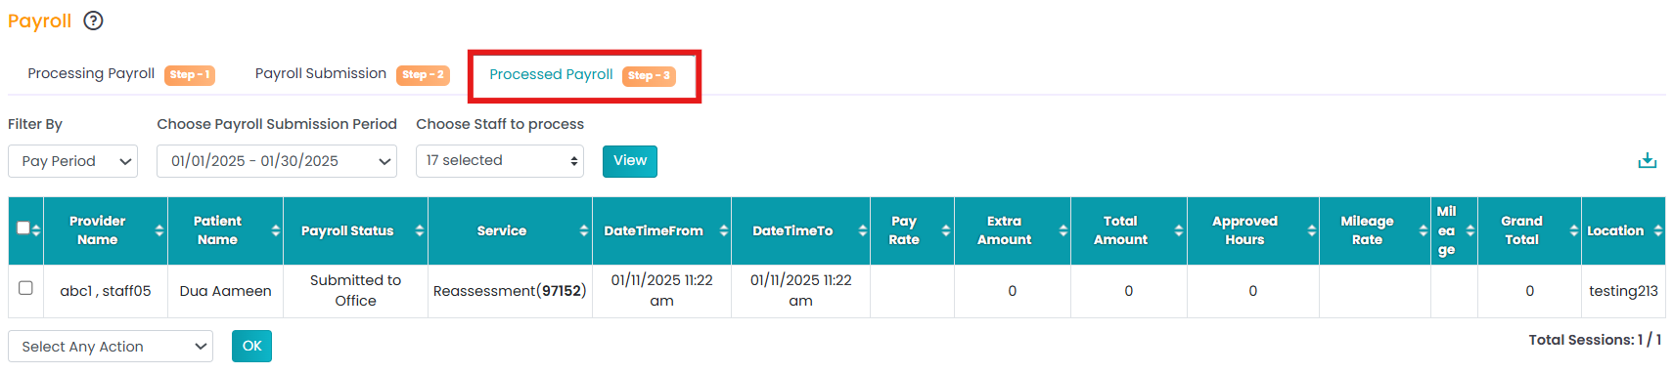Sort the Payroll Status column
The width and height of the screenshot is (1673, 373).
419,230
